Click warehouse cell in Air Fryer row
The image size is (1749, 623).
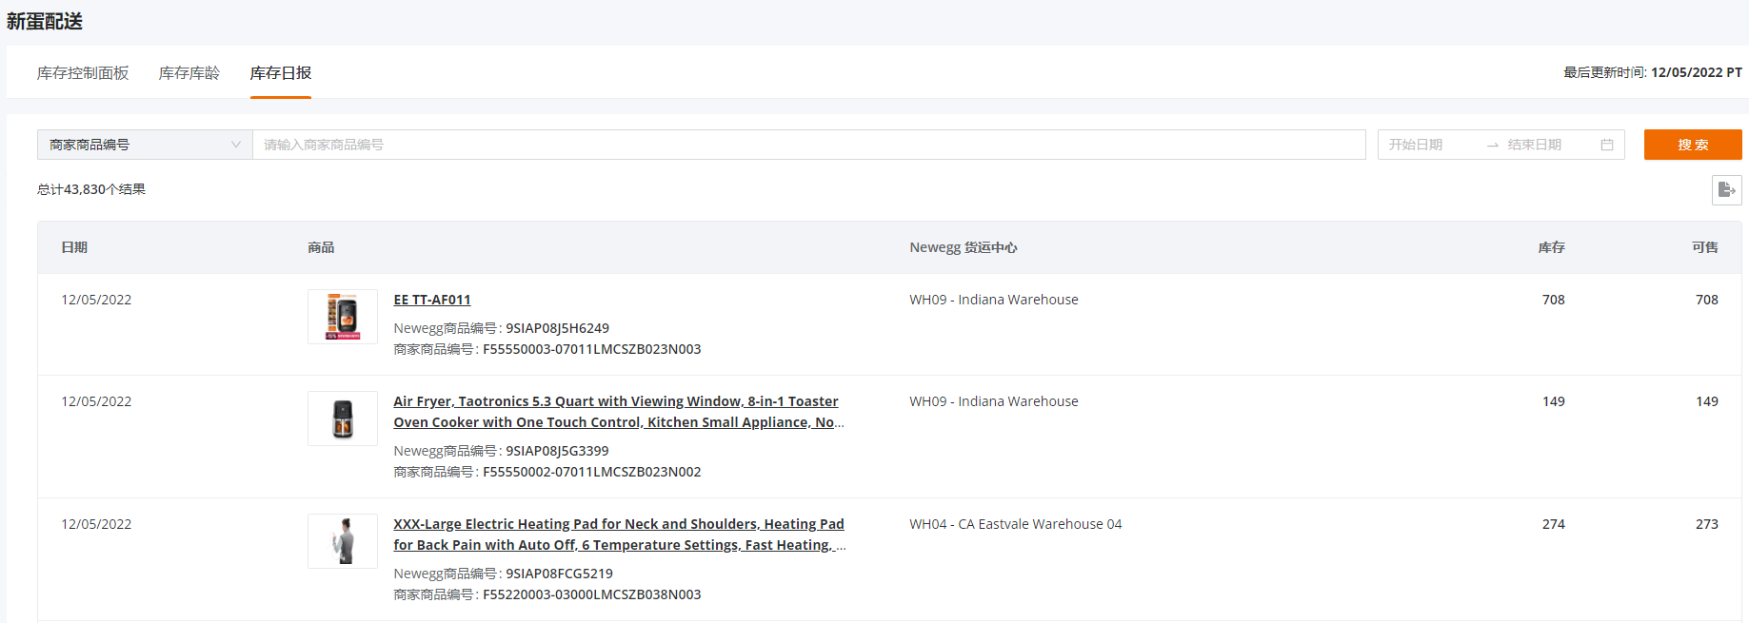pos(994,401)
